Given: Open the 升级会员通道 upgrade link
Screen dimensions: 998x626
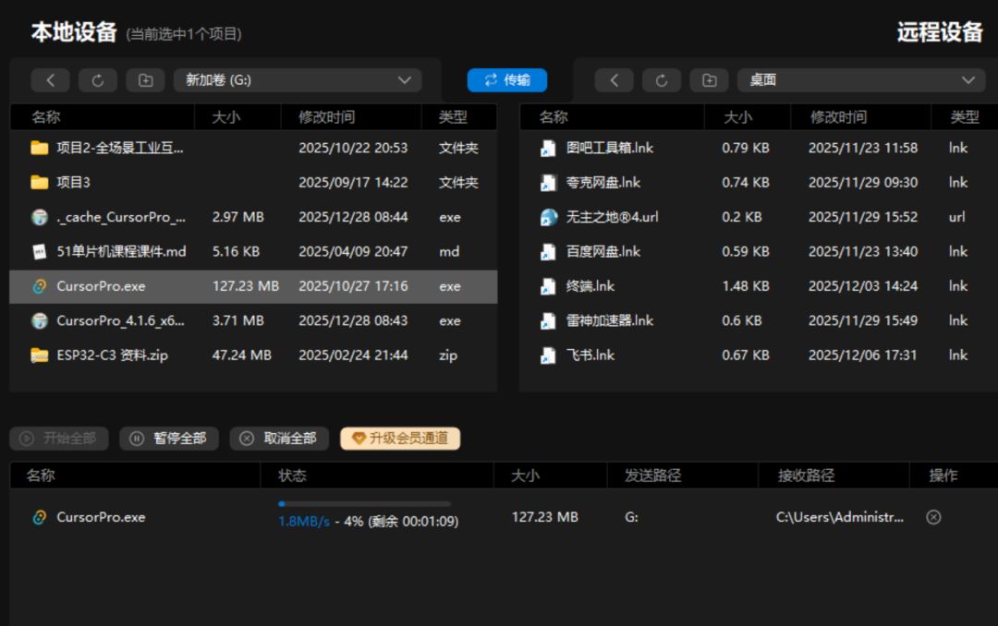Looking at the screenshot, I should pos(400,439).
